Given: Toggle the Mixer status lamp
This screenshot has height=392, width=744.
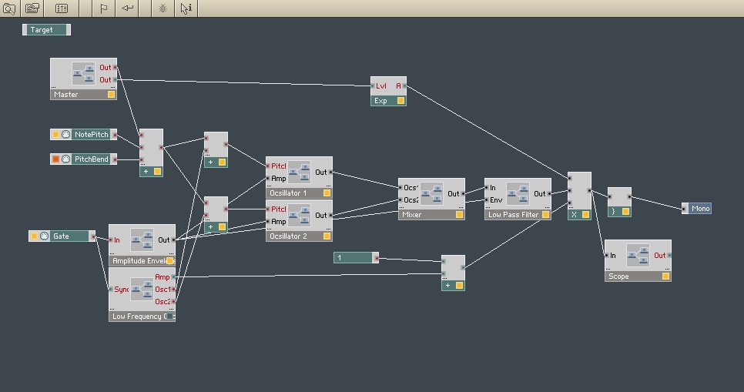Looking at the screenshot, I should coord(459,215).
